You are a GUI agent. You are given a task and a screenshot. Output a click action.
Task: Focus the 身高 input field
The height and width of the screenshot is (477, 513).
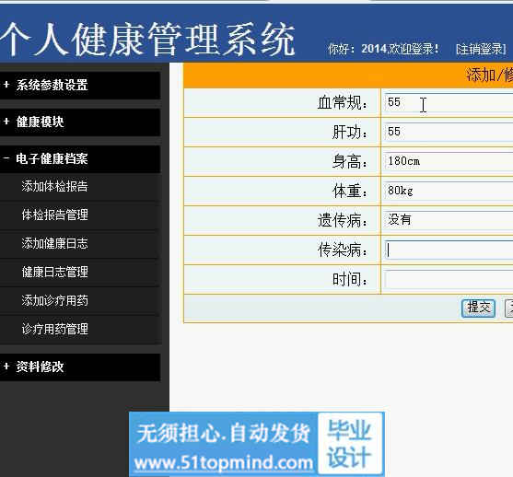449,161
